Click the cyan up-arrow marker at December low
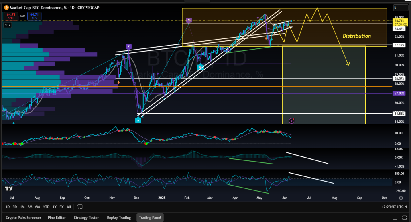Screen dimensions: 411x222 [x=138, y=120]
